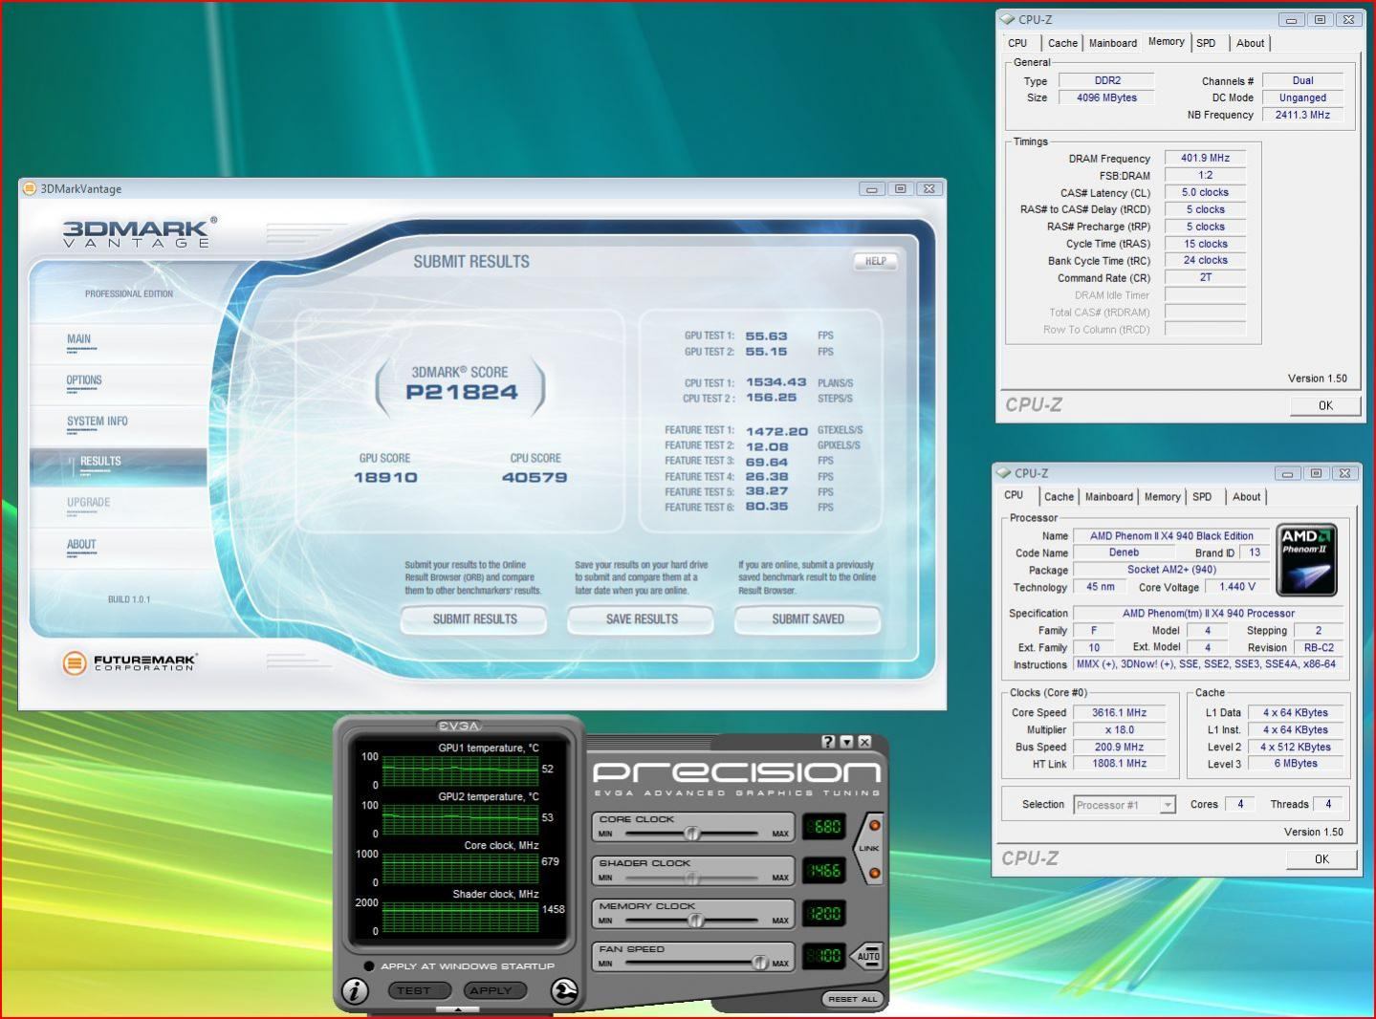This screenshot has height=1019, width=1376.
Task: Switch to Mainboard tab in lower CPU-Z window
Action: pos(1109,497)
